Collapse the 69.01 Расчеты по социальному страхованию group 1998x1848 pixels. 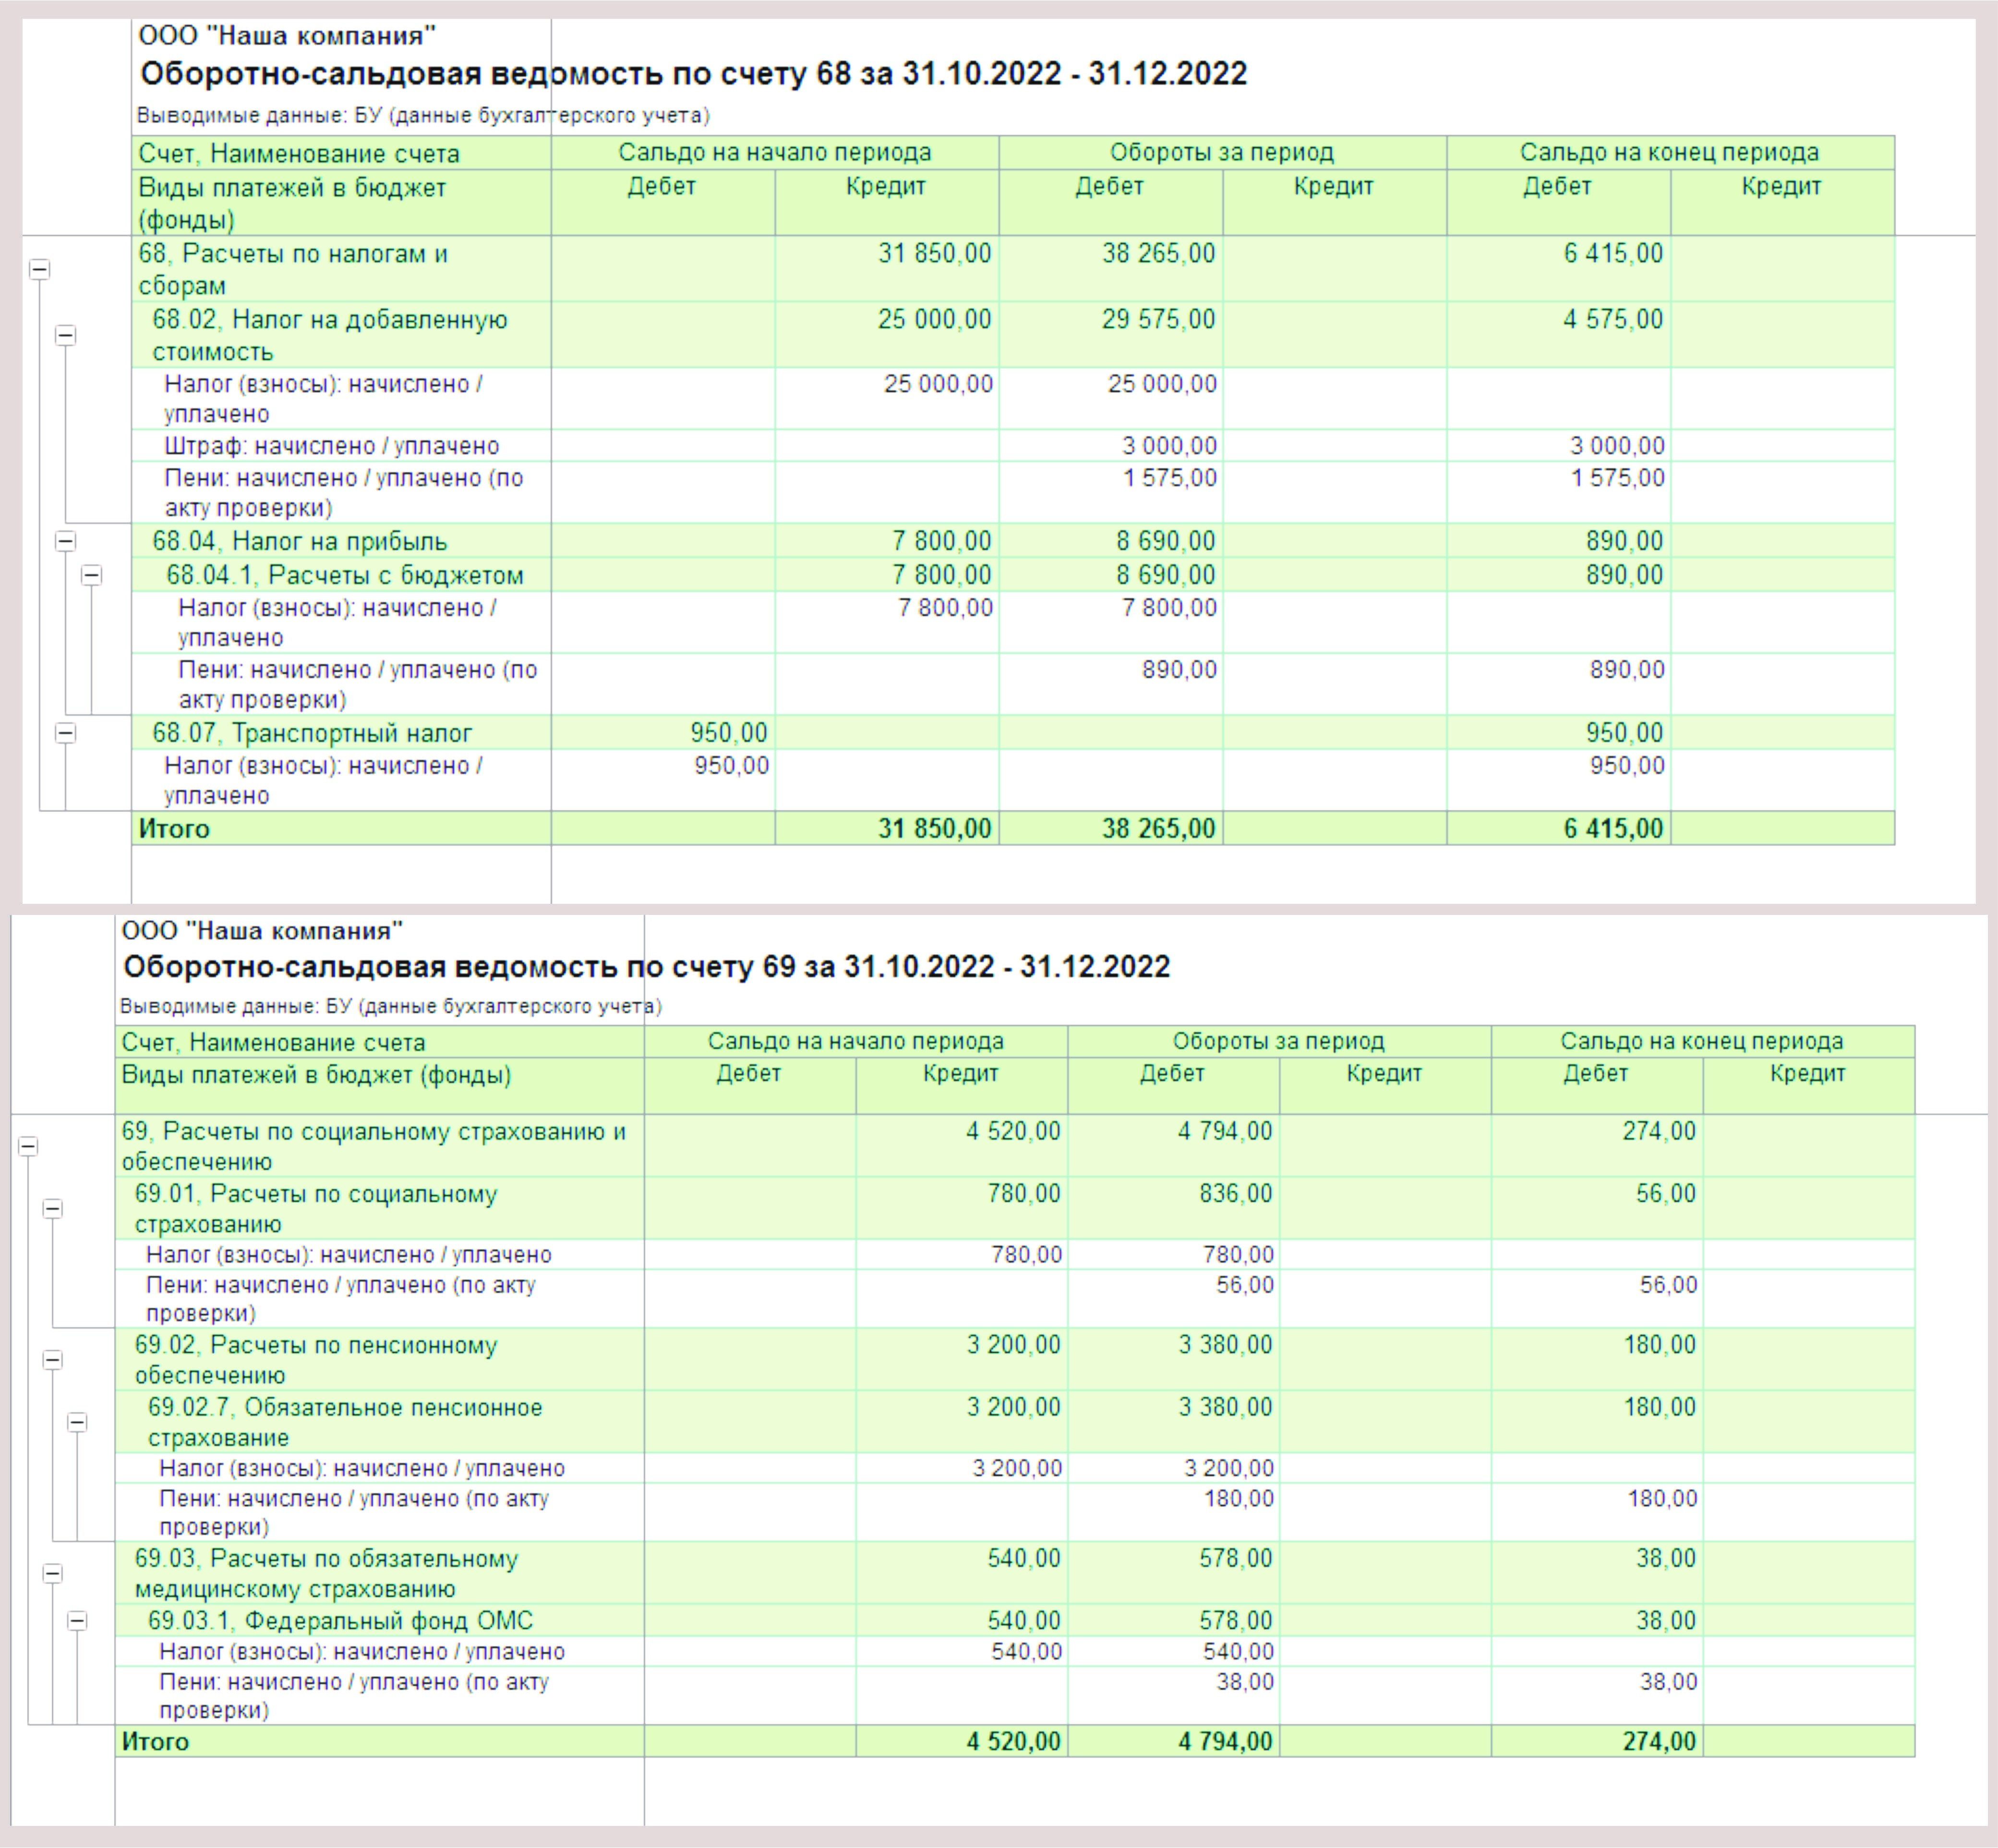53,1209
